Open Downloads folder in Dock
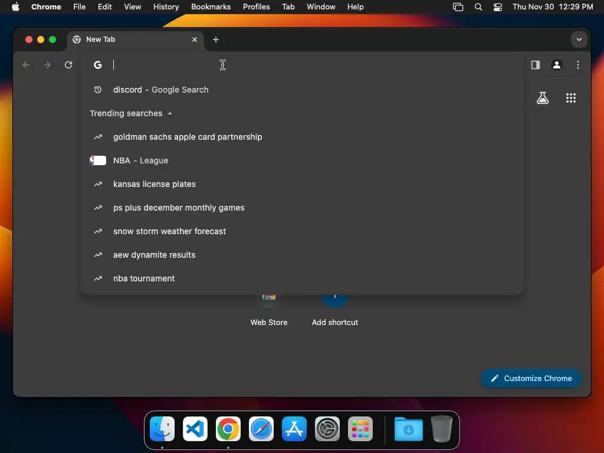 [409, 429]
